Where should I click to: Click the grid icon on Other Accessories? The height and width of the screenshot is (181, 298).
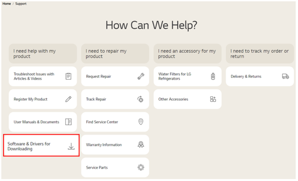[x=213, y=99]
